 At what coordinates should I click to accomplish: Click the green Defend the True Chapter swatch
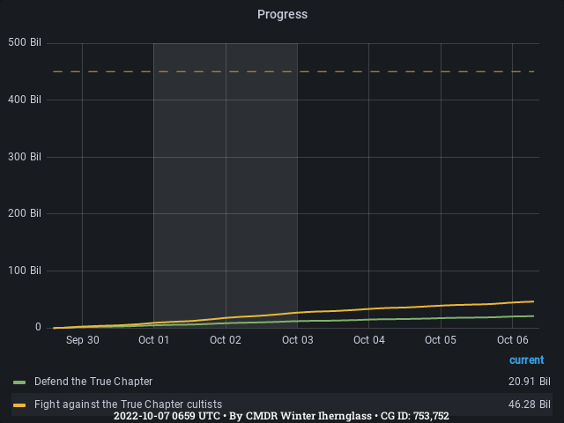tap(19, 382)
